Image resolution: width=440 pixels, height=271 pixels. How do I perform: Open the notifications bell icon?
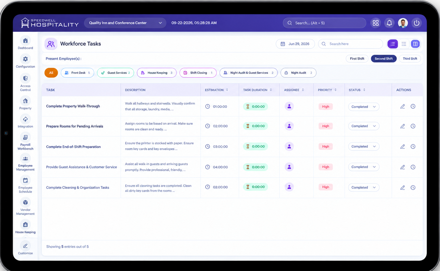tap(389, 23)
